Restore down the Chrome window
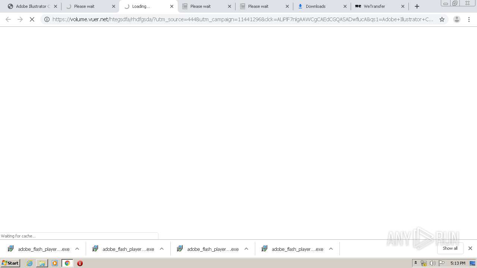The image size is (477, 268). pyautogui.click(x=455, y=3)
